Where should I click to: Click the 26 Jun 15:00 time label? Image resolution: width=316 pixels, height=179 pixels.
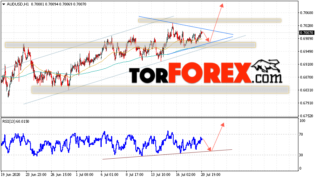[61, 175]
